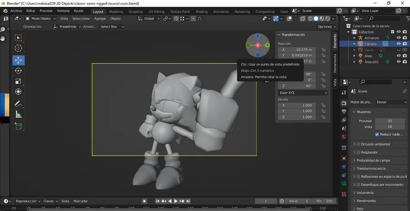Jump to the last frame

click(x=188, y=201)
